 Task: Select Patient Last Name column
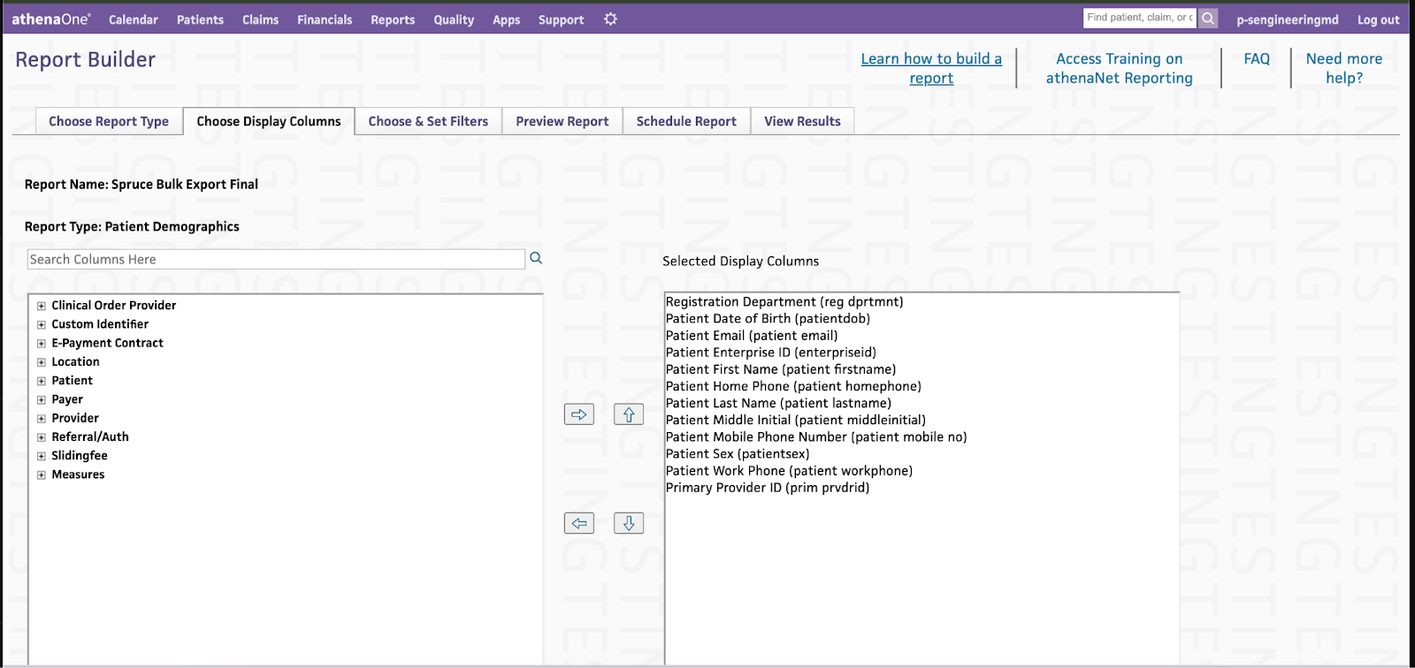[x=778, y=403]
